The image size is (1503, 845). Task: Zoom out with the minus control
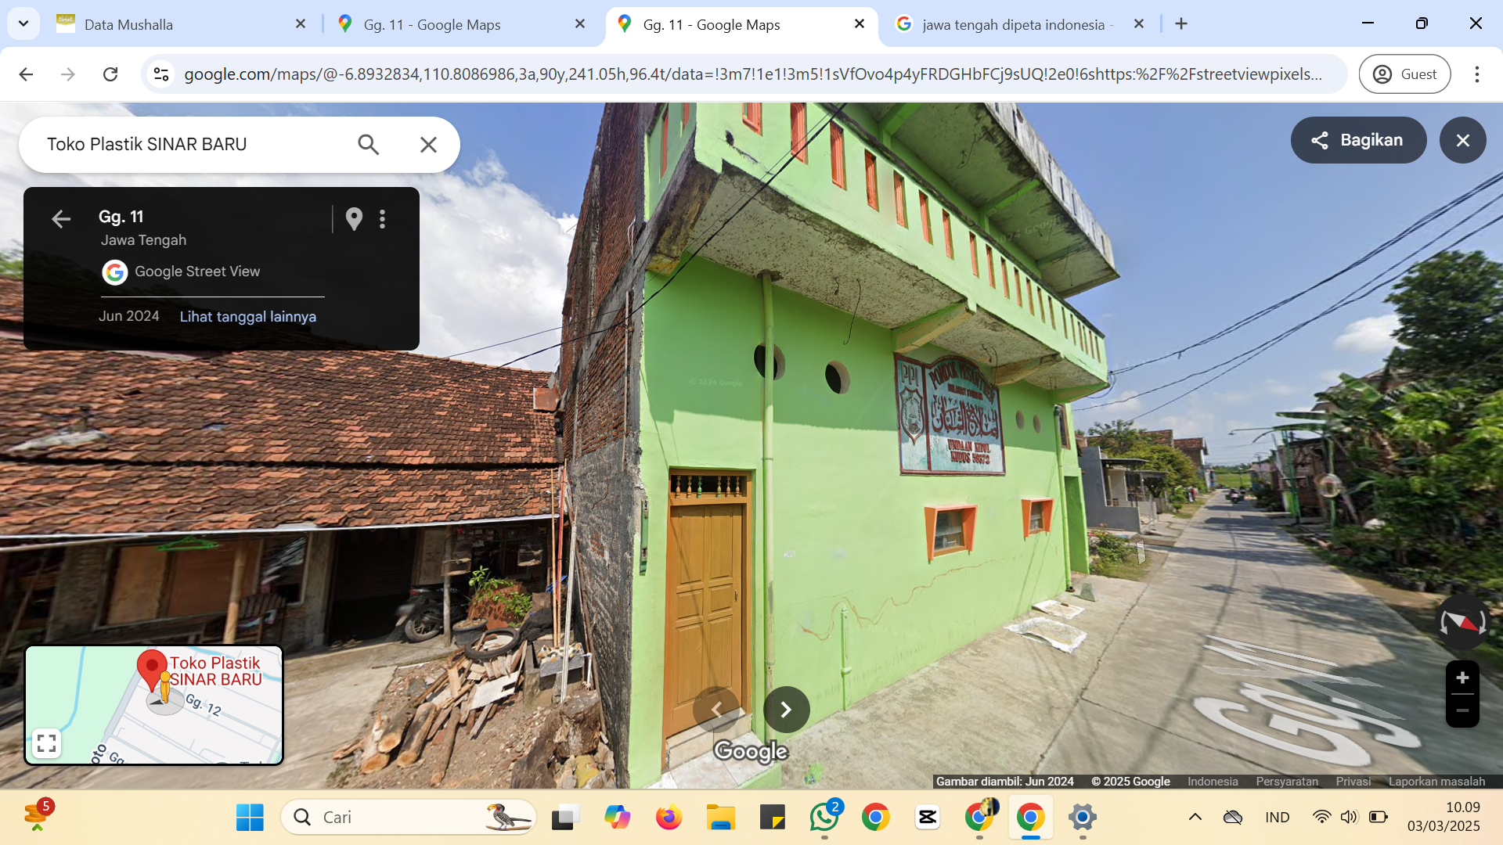(x=1462, y=710)
